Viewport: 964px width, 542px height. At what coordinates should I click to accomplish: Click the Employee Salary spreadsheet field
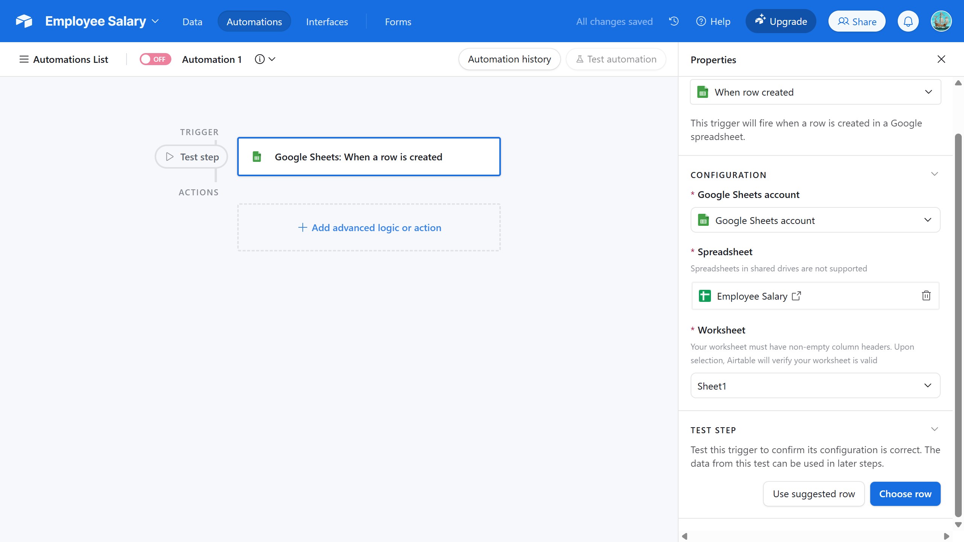(815, 295)
